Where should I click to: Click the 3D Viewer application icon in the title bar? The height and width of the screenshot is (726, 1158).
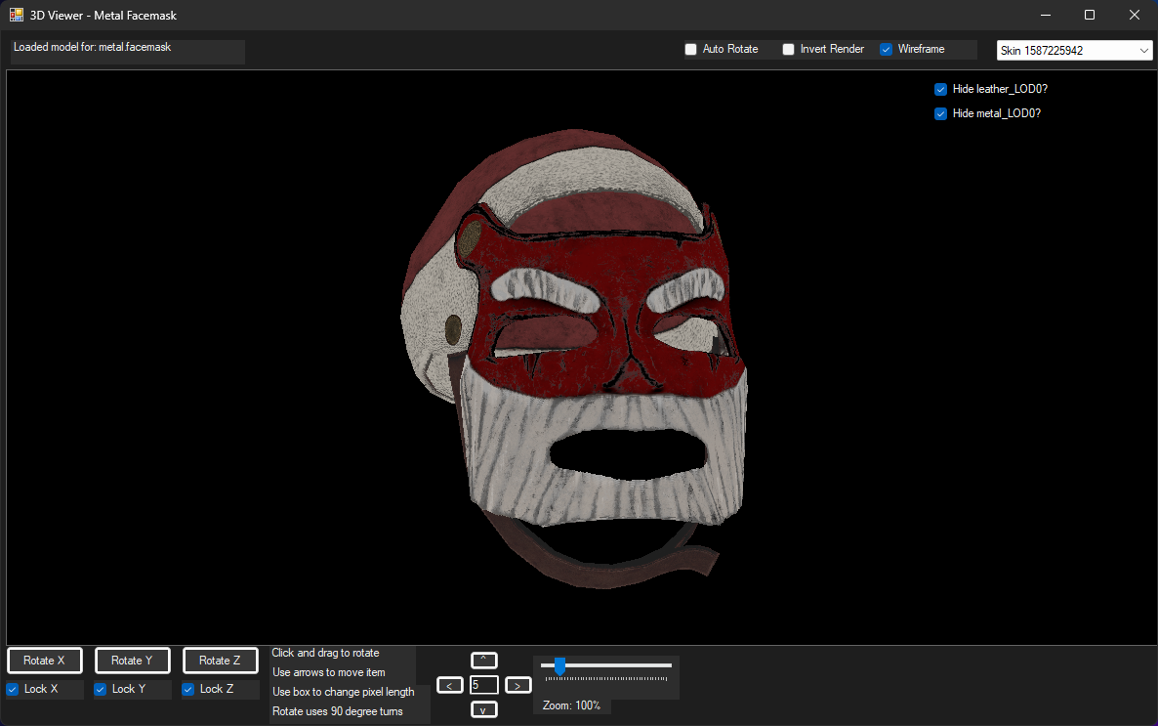pos(15,15)
